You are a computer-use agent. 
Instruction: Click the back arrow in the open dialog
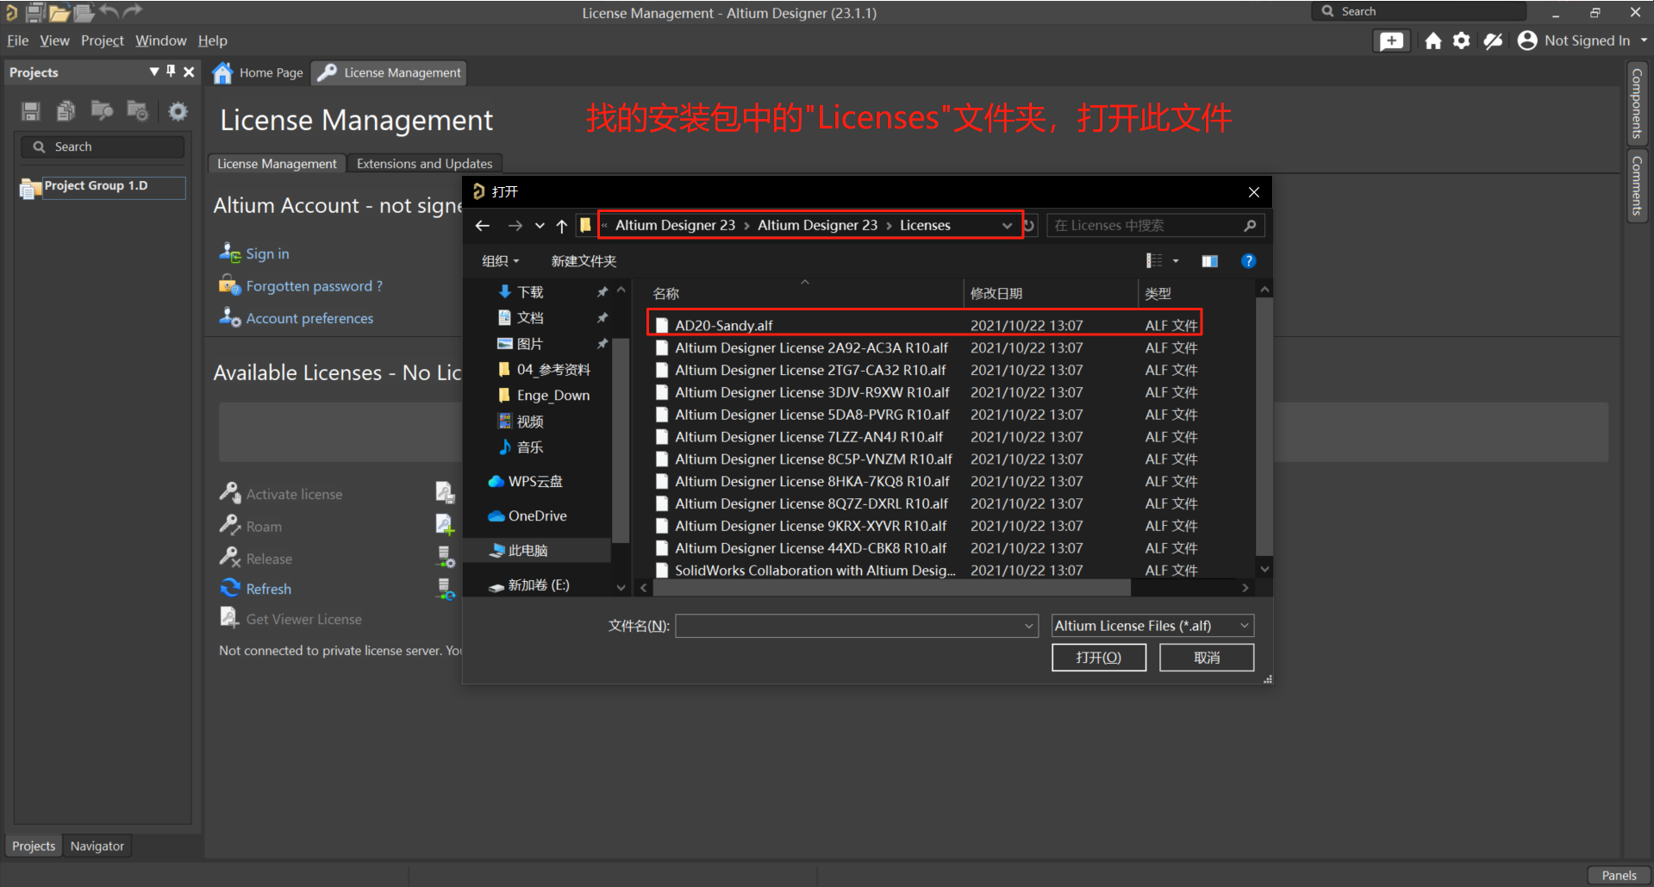483,226
